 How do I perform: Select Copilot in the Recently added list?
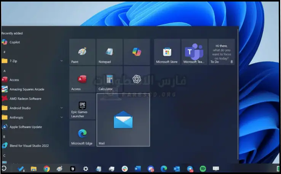click(14, 42)
